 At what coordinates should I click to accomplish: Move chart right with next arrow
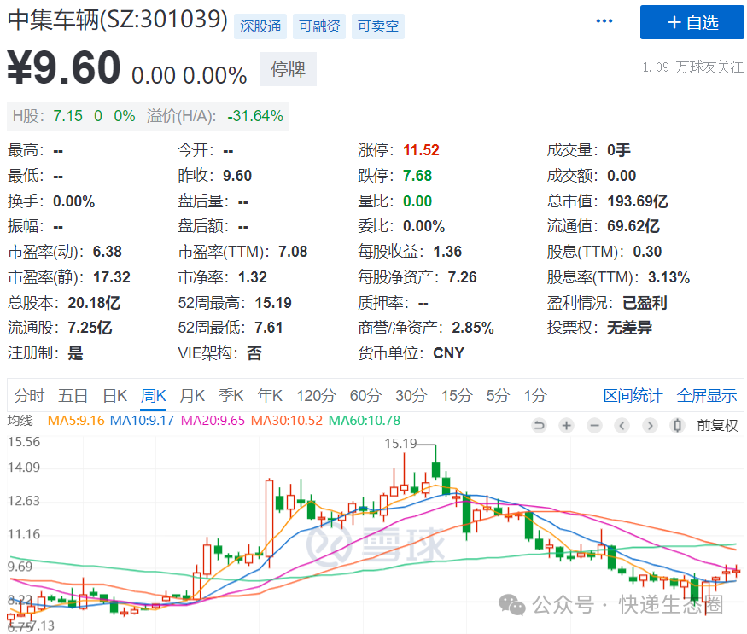(650, 425)
